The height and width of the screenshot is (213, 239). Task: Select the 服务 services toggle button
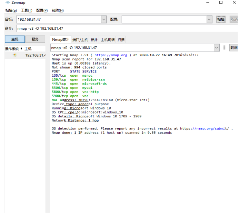coord(35,39)
